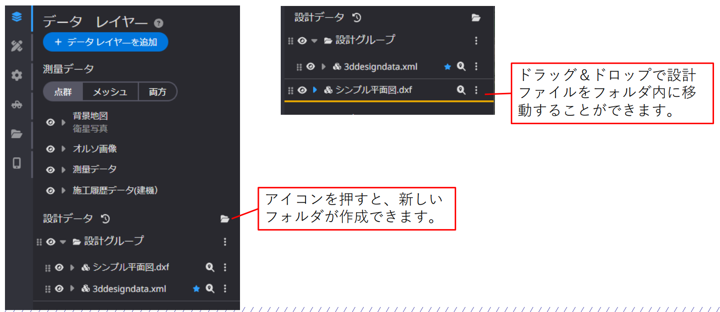Open kebab menu for 設計グループ in main panel

[225, 241]
